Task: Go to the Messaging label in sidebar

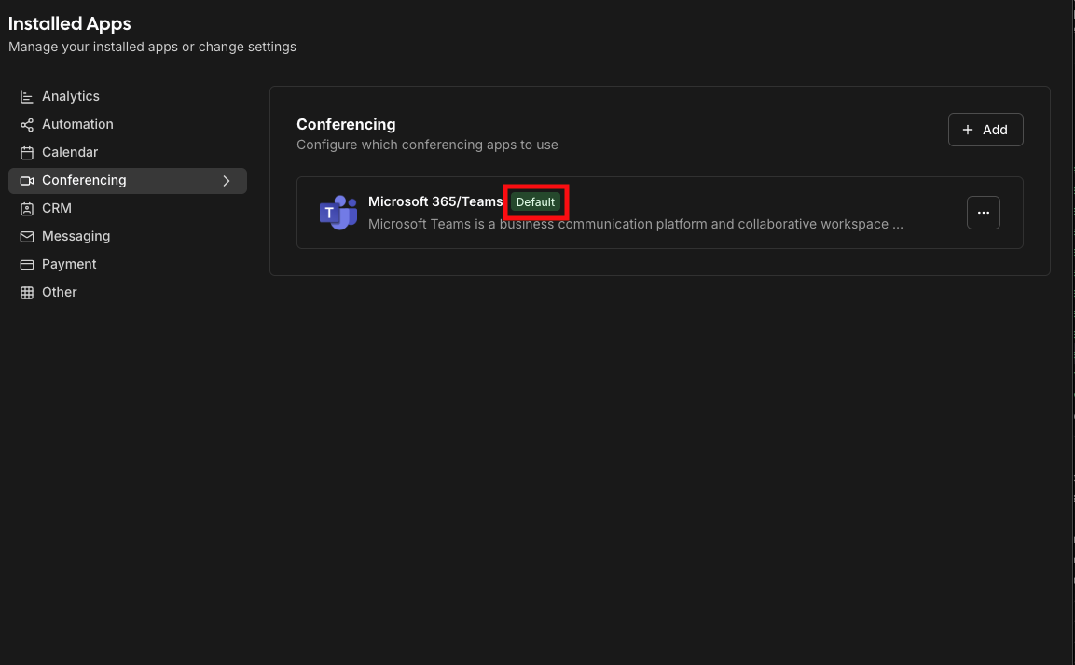Action: click(76, 237)
